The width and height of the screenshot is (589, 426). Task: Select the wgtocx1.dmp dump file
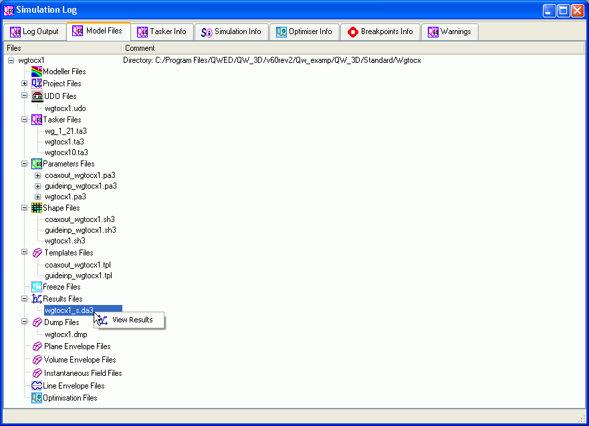click(x=66, y=334)
